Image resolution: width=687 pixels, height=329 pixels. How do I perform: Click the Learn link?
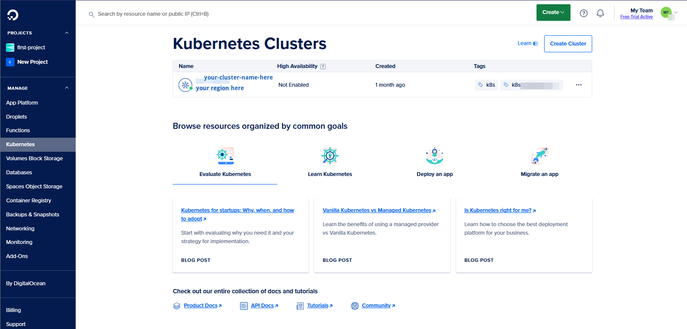pos(527,43)
